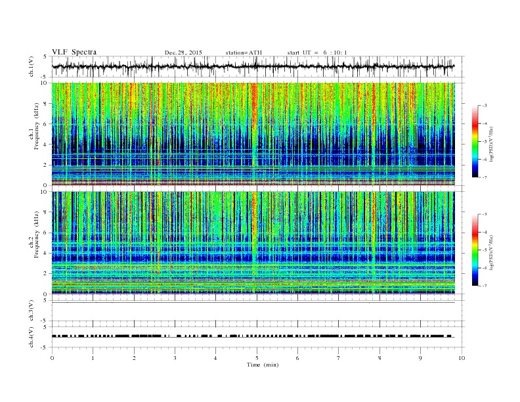Select the "ch.4(V)" axis label
Image resolution: width=520 pixels, height=402 pixels.
[32, 338]
